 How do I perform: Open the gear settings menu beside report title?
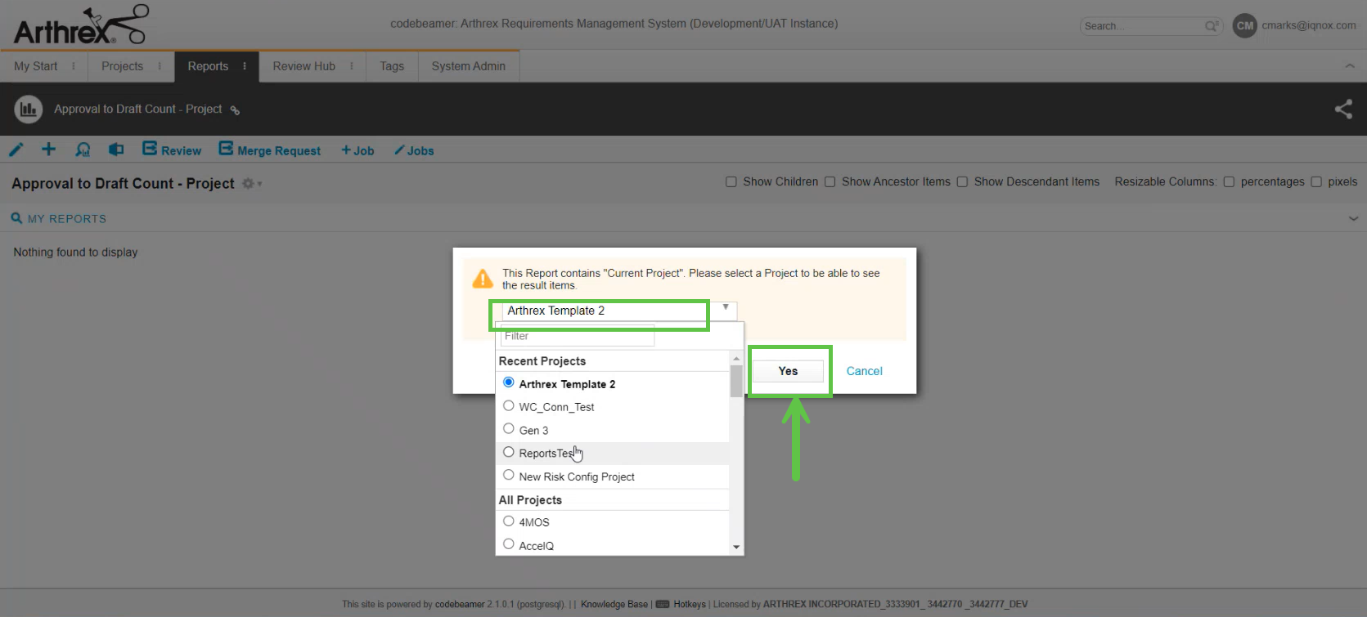(x=249, y=184)
